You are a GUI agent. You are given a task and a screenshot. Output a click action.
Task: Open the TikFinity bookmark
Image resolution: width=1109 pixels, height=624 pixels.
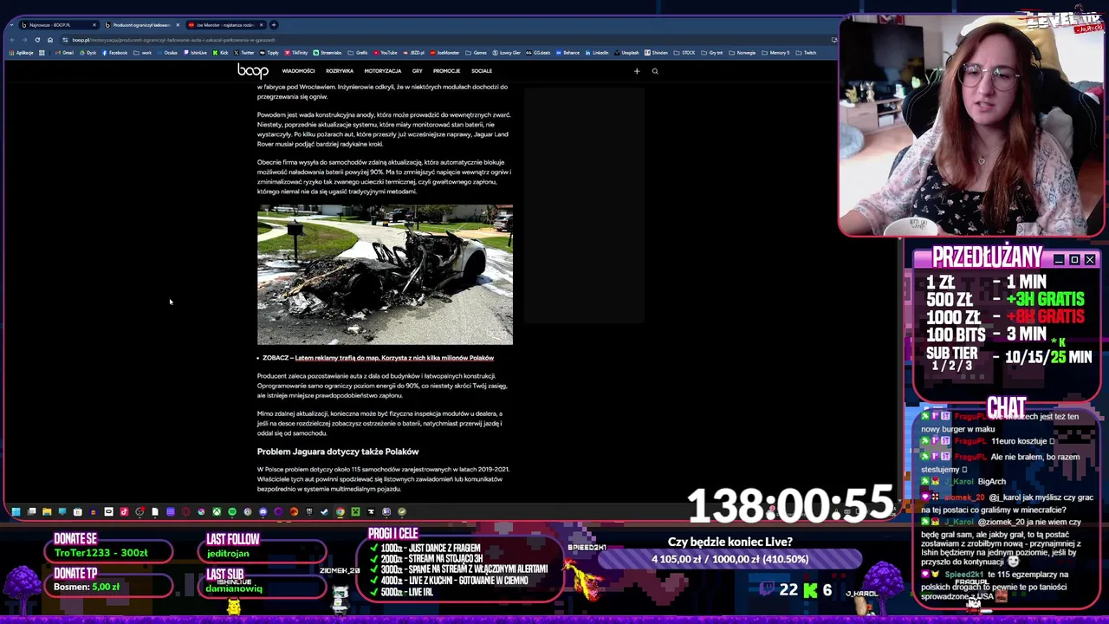295,53
